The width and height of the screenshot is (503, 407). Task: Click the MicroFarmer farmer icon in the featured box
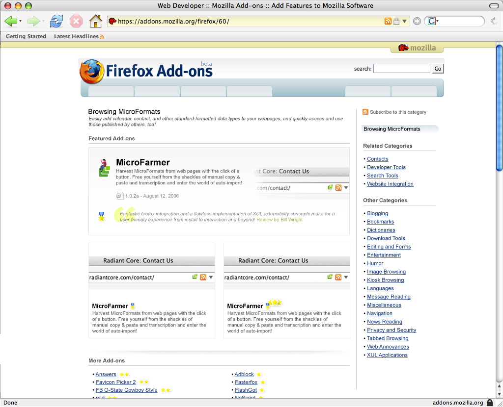coord(104,168)
